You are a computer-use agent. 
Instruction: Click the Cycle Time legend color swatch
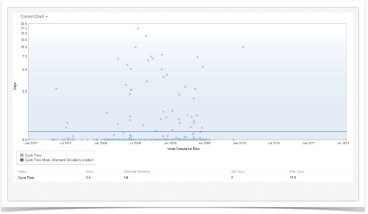22,155
